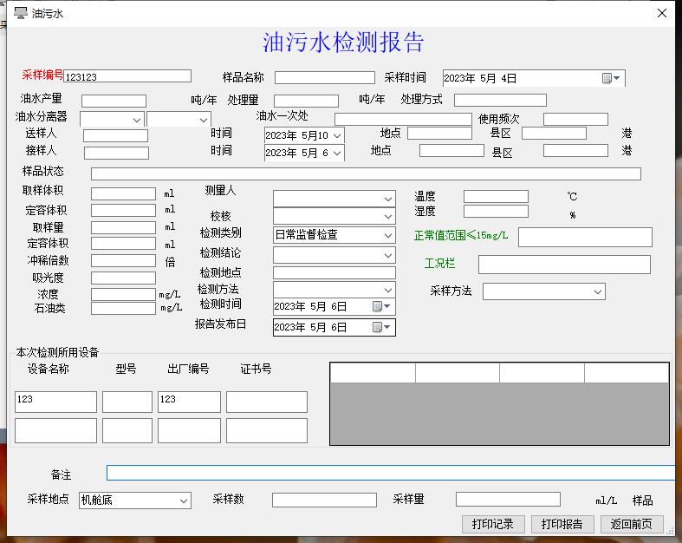Click into the 备注 text field
Screen dimensions: 682x543
pyautogui.click(x=390, y=473)
